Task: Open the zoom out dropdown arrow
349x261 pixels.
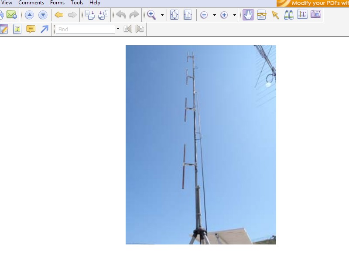Action: pyautogui.click(x=215, y=15)
